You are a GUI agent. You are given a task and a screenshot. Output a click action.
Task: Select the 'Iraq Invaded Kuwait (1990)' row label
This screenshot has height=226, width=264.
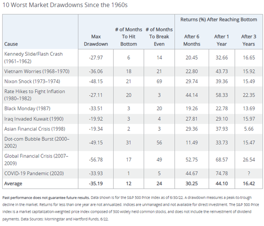point(34,119)
